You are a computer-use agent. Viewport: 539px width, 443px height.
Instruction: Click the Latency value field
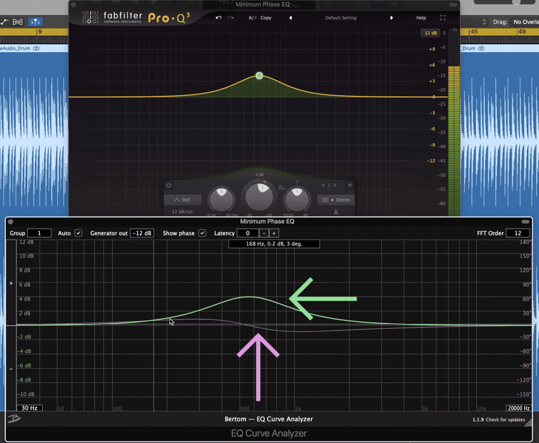[247, 233]
